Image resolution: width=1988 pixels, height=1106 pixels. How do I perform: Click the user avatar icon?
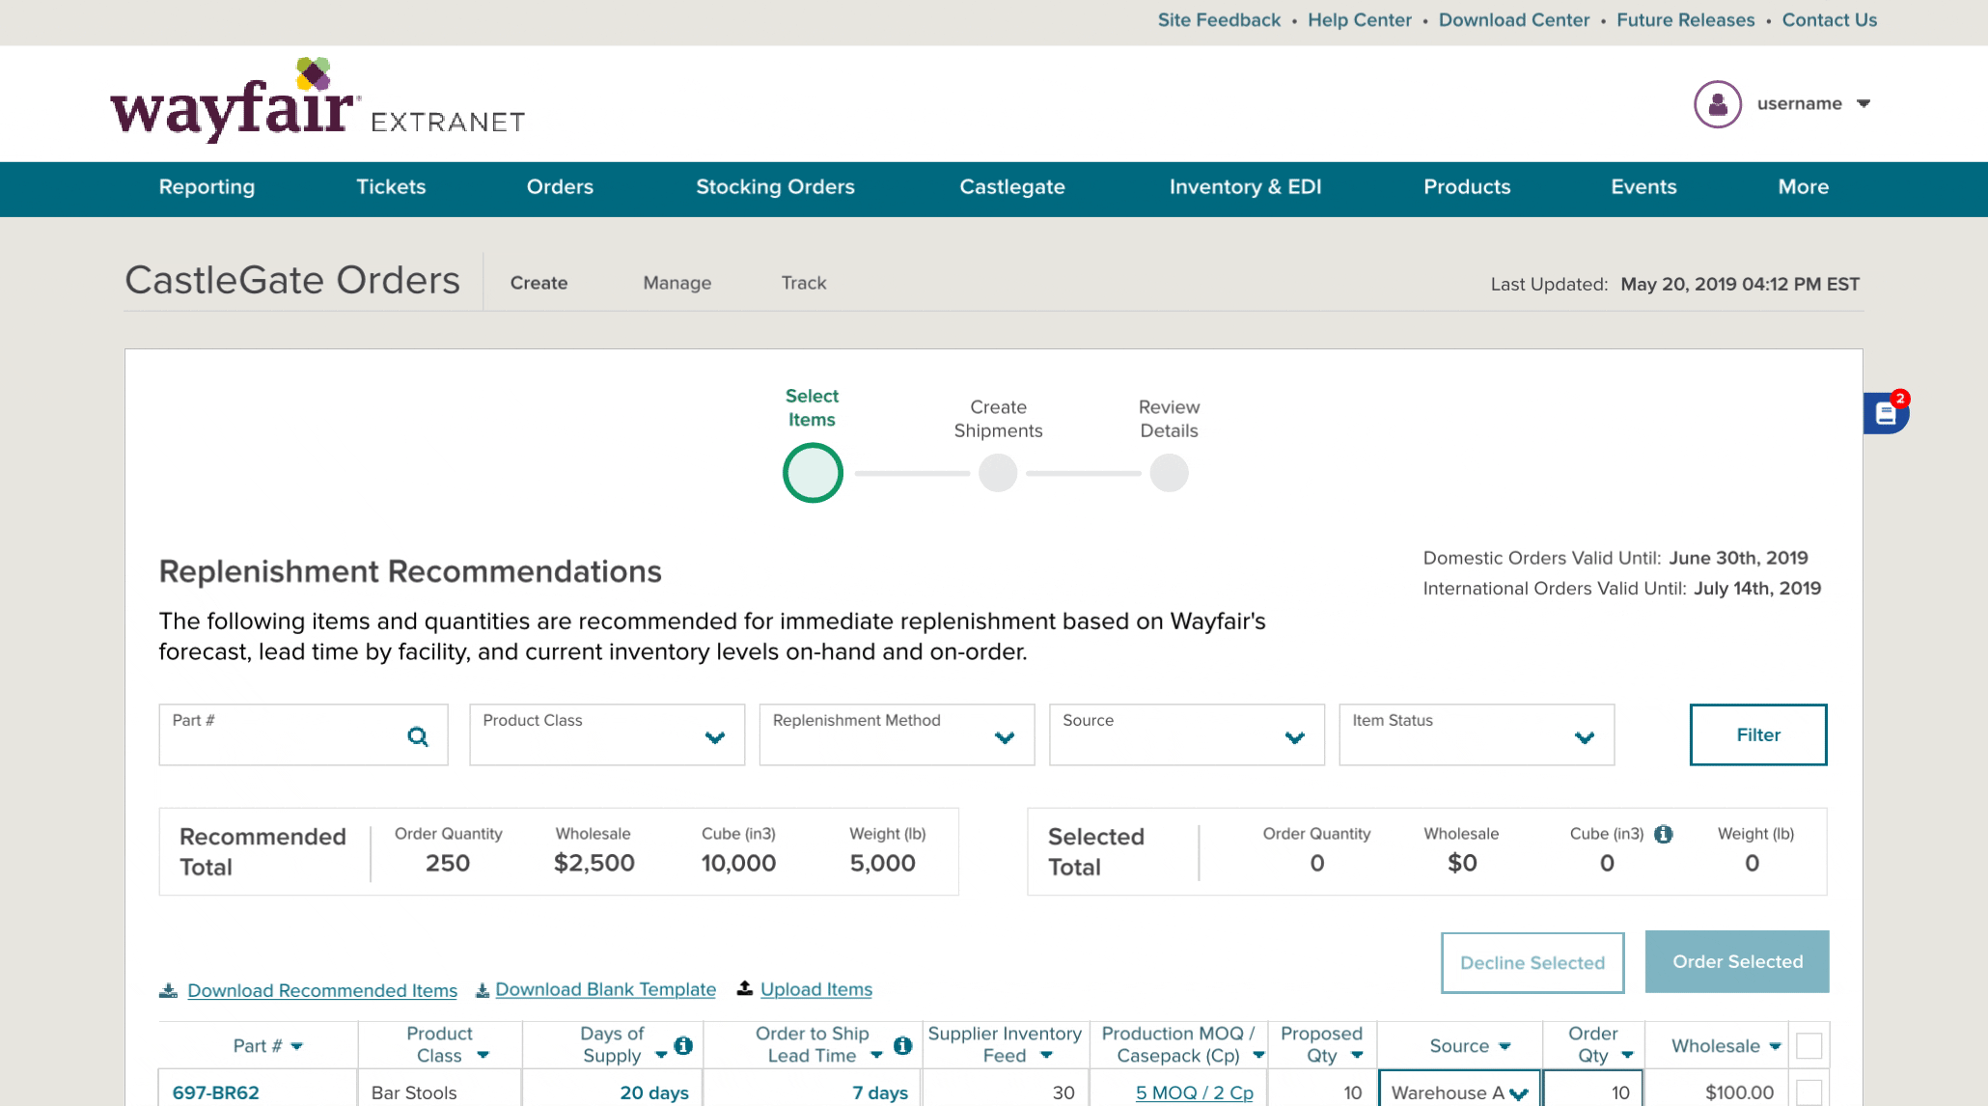click(1717, 104)
